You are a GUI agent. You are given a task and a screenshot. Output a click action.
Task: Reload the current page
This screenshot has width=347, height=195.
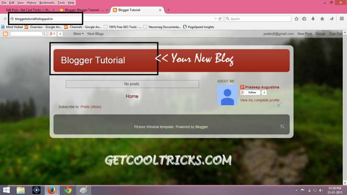220,19
